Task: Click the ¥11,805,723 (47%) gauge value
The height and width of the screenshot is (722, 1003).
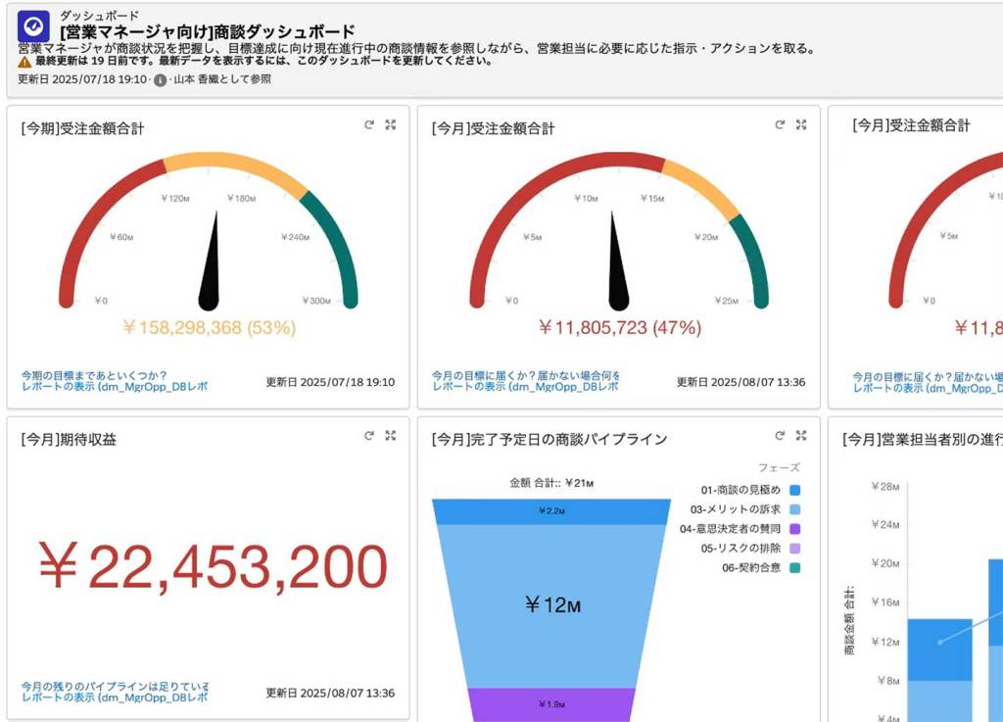Action: pos(620,328)
